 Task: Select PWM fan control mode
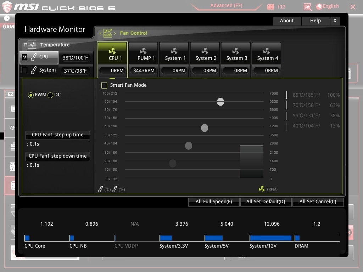pyautogui.click(x=30, y=95)
